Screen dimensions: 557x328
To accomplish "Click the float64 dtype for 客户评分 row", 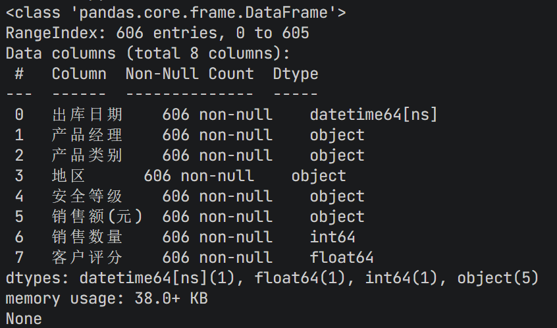I will 342,258.
